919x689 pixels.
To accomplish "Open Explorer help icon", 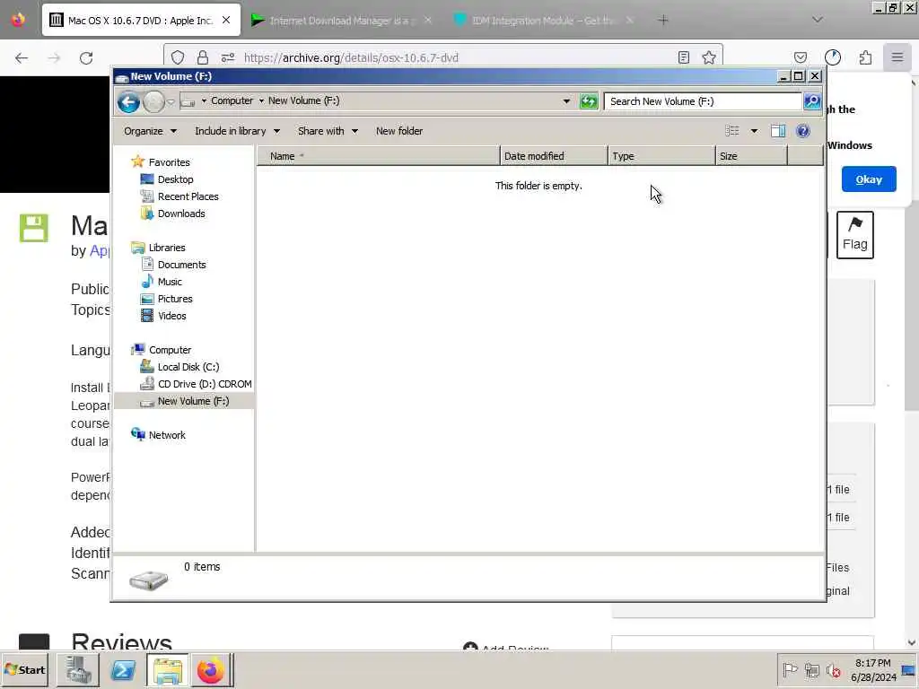I will (x=803, y=131).
